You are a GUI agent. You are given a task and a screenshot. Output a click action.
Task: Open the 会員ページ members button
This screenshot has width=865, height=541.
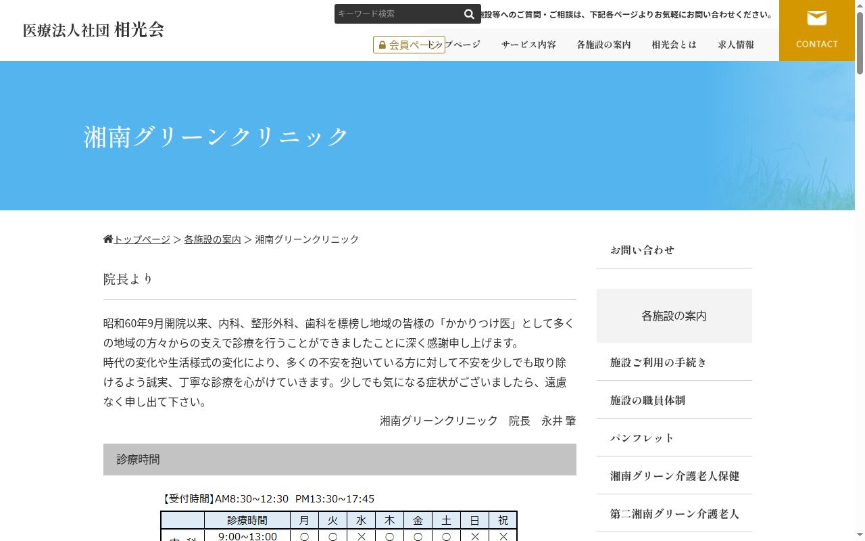tap(409, 45)
